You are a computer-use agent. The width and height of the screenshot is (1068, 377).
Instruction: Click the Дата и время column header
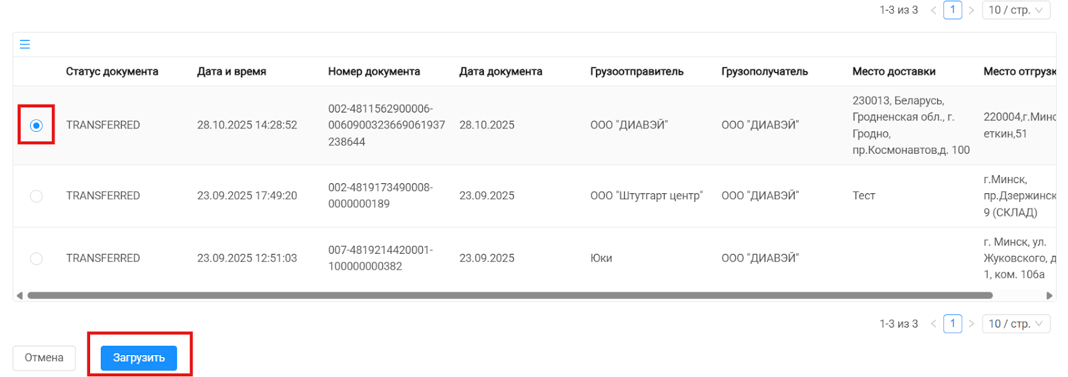pos(232,71)
